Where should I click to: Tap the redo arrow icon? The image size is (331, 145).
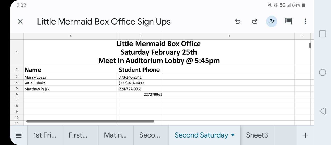pyautogui.click(x=254, y=21)
